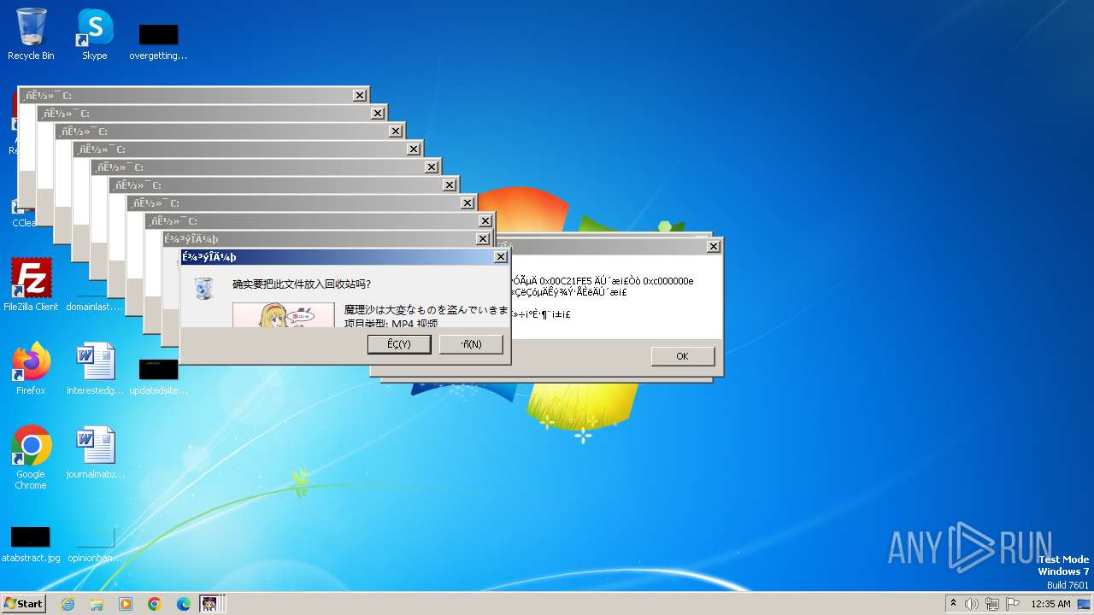Select the opinionhan desktop file
Screen dimensions: 1094x615
pos(95,544)
